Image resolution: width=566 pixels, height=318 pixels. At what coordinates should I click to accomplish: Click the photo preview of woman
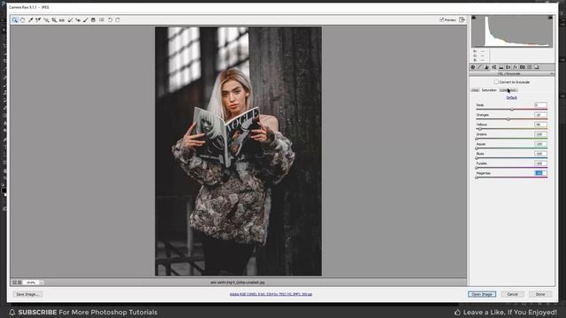238,151
